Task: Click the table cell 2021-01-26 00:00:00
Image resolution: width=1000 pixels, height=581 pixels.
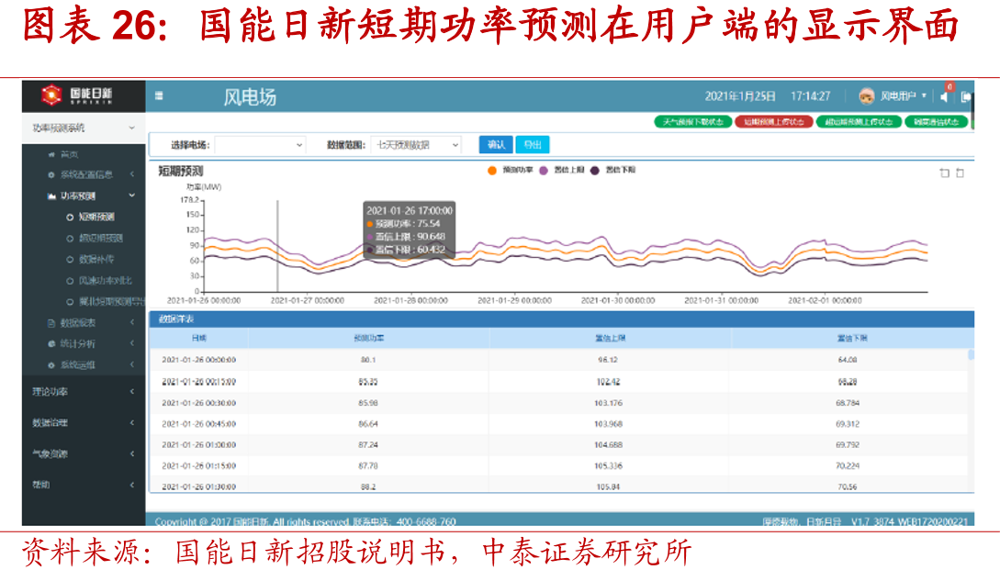Action: (x=199, y=360)
